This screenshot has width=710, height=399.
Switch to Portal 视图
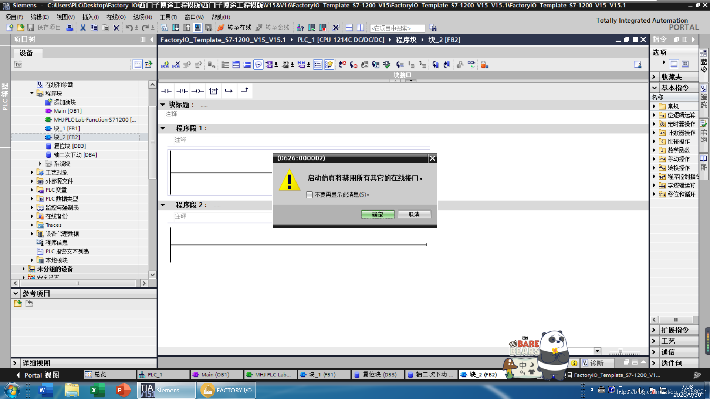point(37,375)
